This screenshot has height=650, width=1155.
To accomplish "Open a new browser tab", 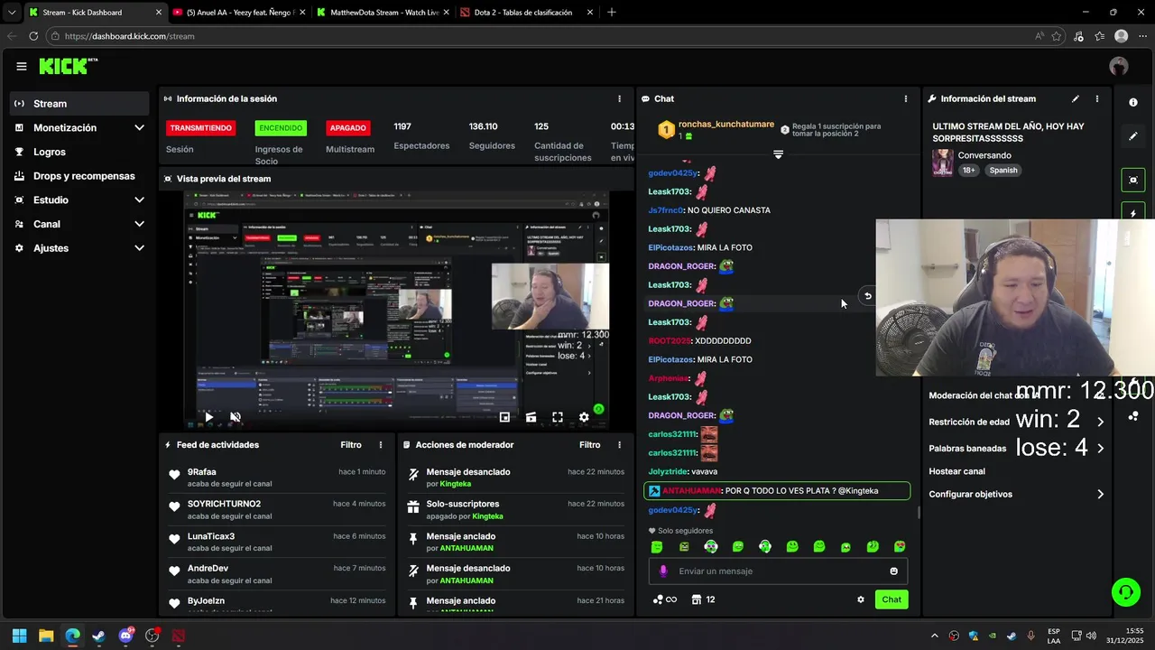I will coord(612,13).
